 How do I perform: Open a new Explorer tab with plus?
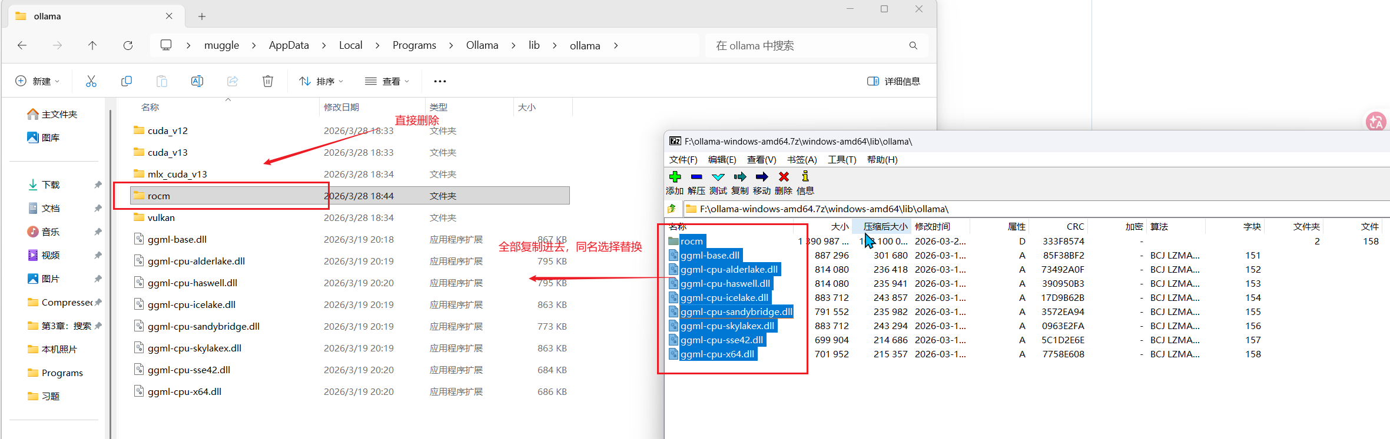coord(202,16)
